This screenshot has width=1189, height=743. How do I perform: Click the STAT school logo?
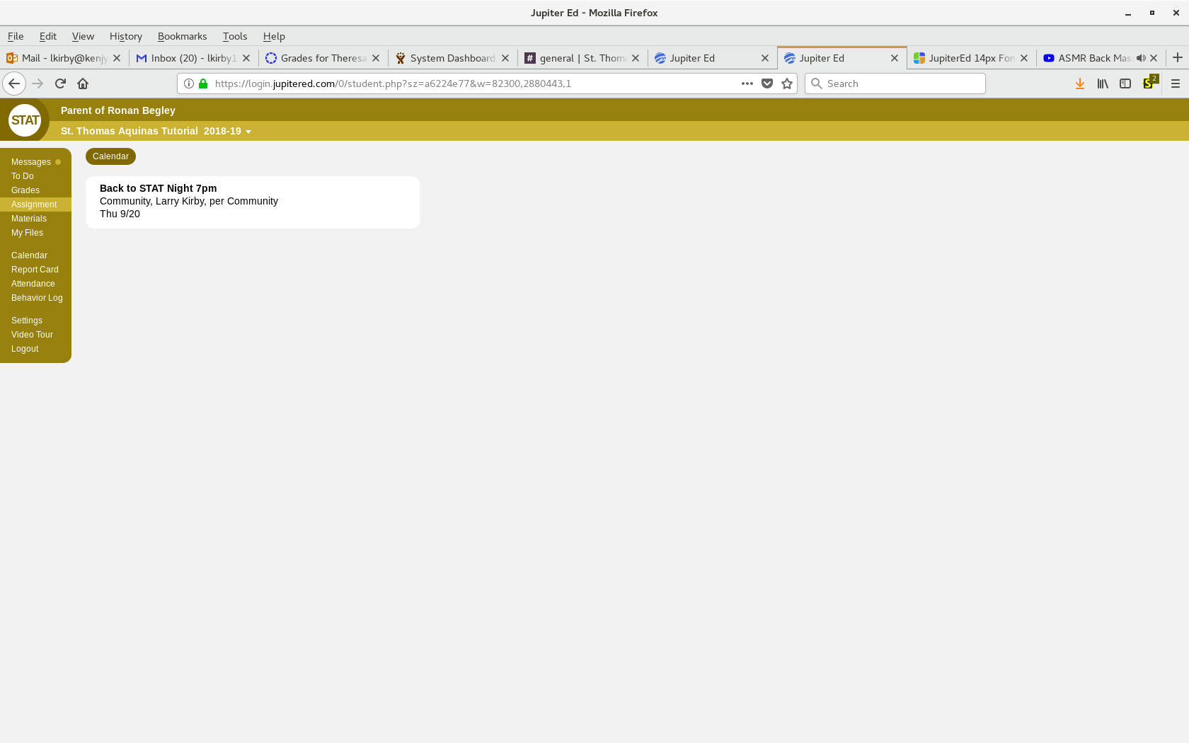pyautogui.click(x=25, y=120)
